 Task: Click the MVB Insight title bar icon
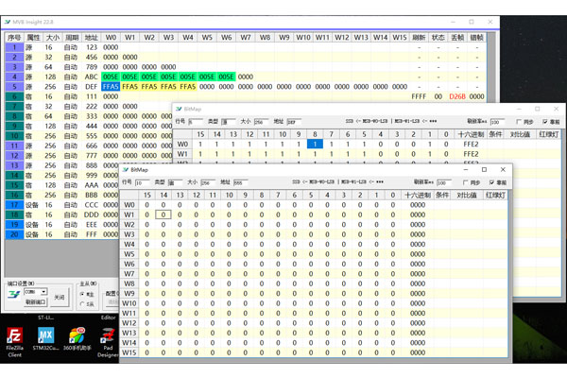pyautogui.click(x=8, y=22)
